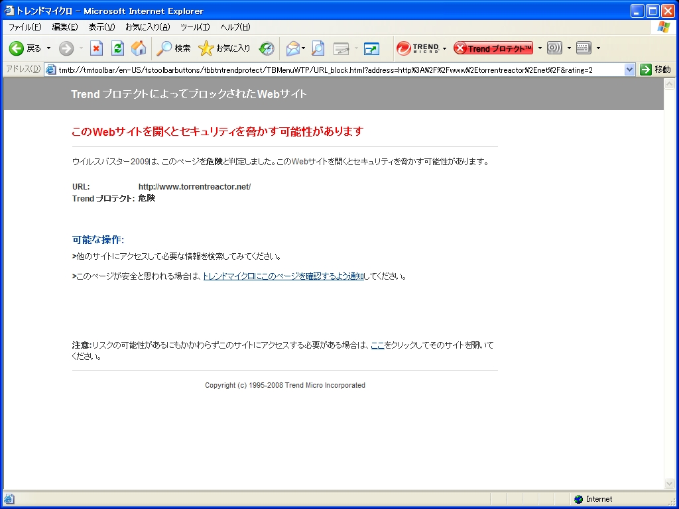Open the ツール(T) menu
Viewport: 679px width, 509px height.
pyautogui.click(x=195, y=27)
